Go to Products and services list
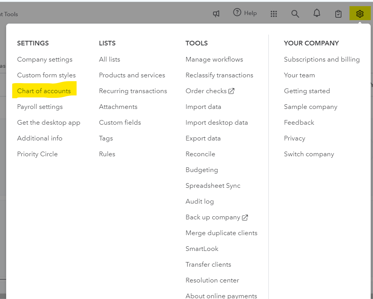373x299 pixels. click(132, 75)
